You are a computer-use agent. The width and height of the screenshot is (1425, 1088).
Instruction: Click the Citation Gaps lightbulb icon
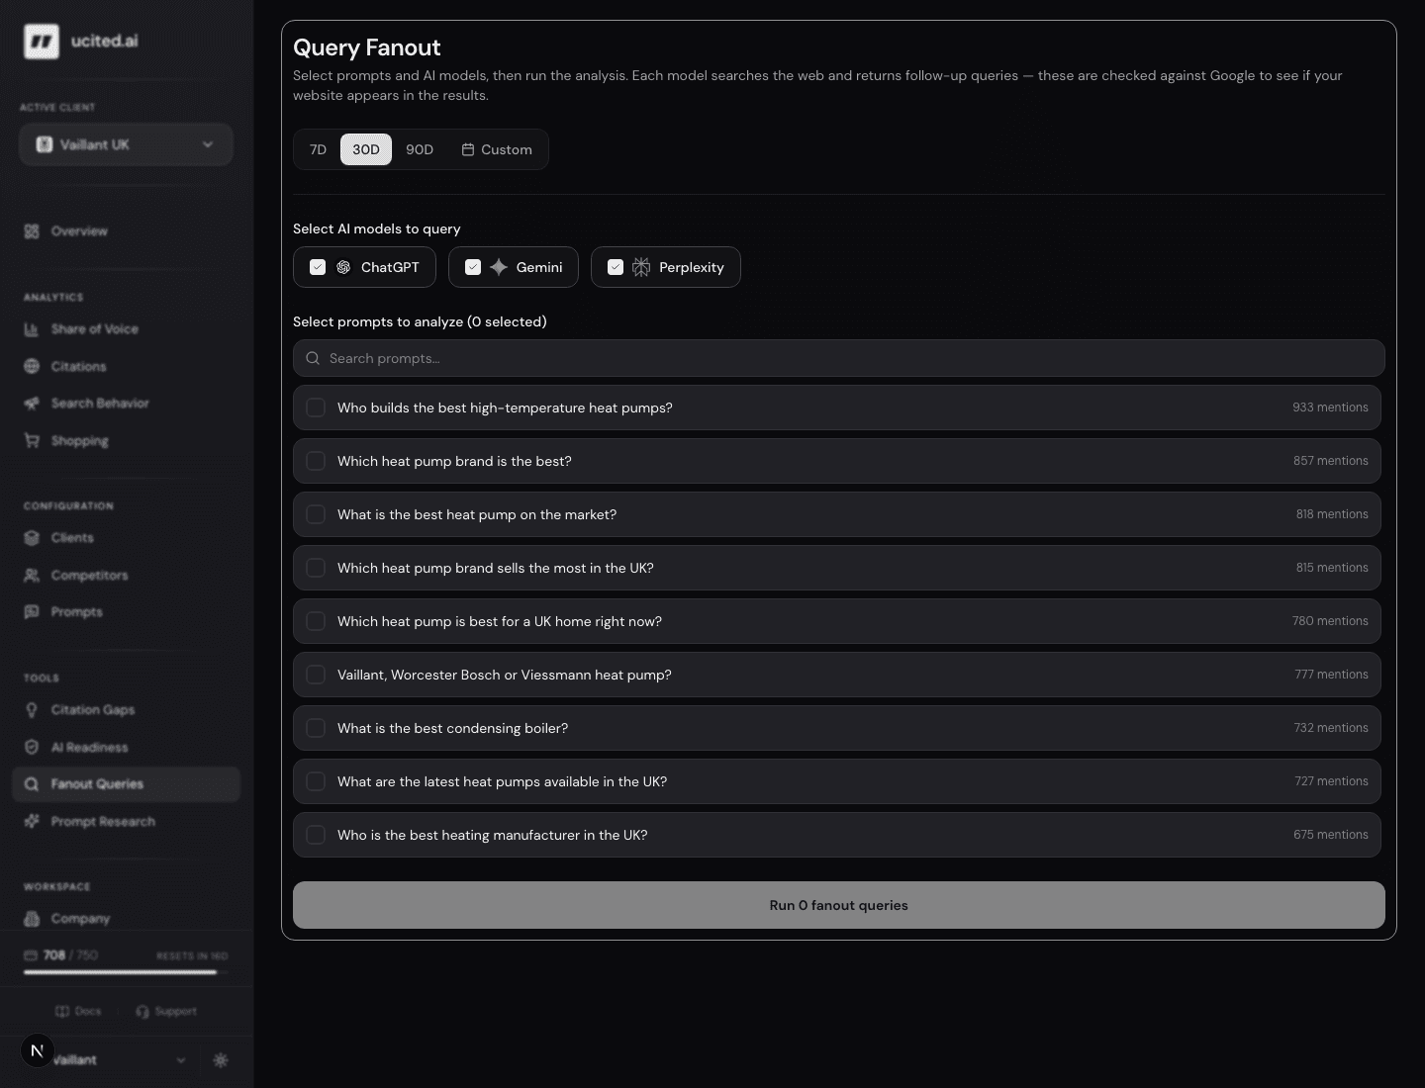coord(32,710)
